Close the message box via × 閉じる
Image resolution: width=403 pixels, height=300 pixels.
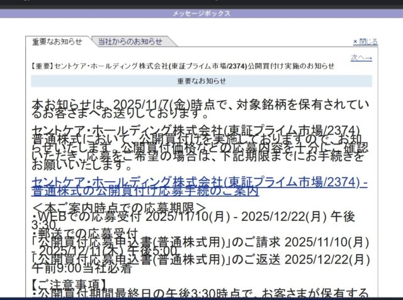point(365,42)
